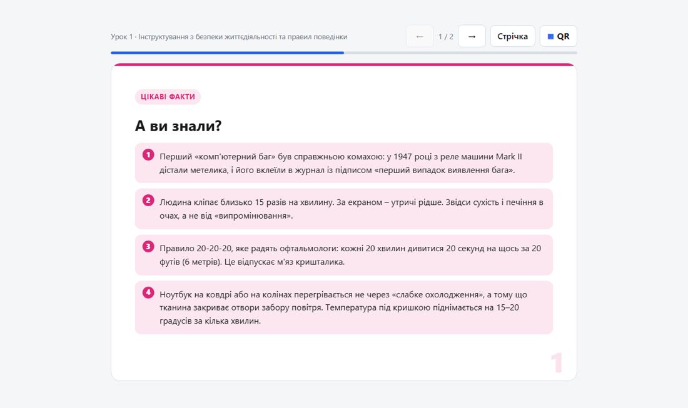Go to the next slide arrow
Viewport: 688px width, 408px height.
pos(472,36)
